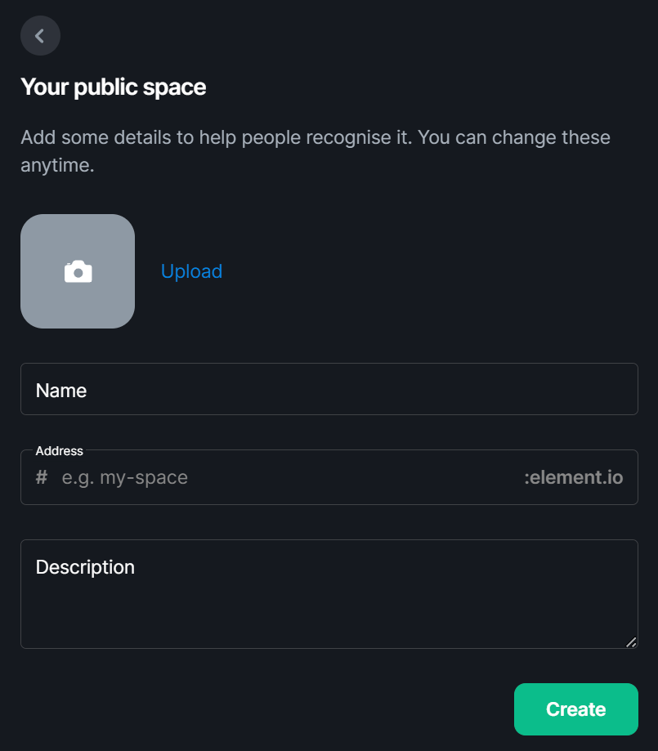Screen dimensions: 658x751
Task: Click the camera icon on avatar placeholder
Action: coord(78,271)
